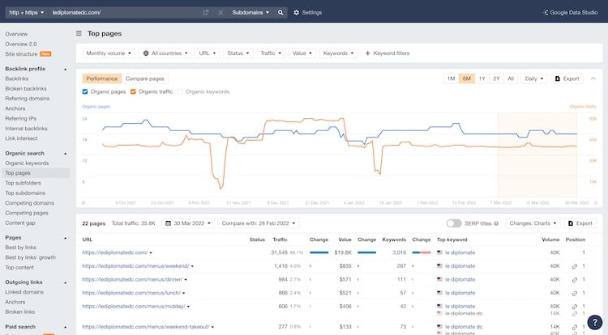Image resolution: width=608 pixels, height=335 pixels.
Task: Toggle the hamburger menu beside Top pages
Action: click(x=79, y=33)
